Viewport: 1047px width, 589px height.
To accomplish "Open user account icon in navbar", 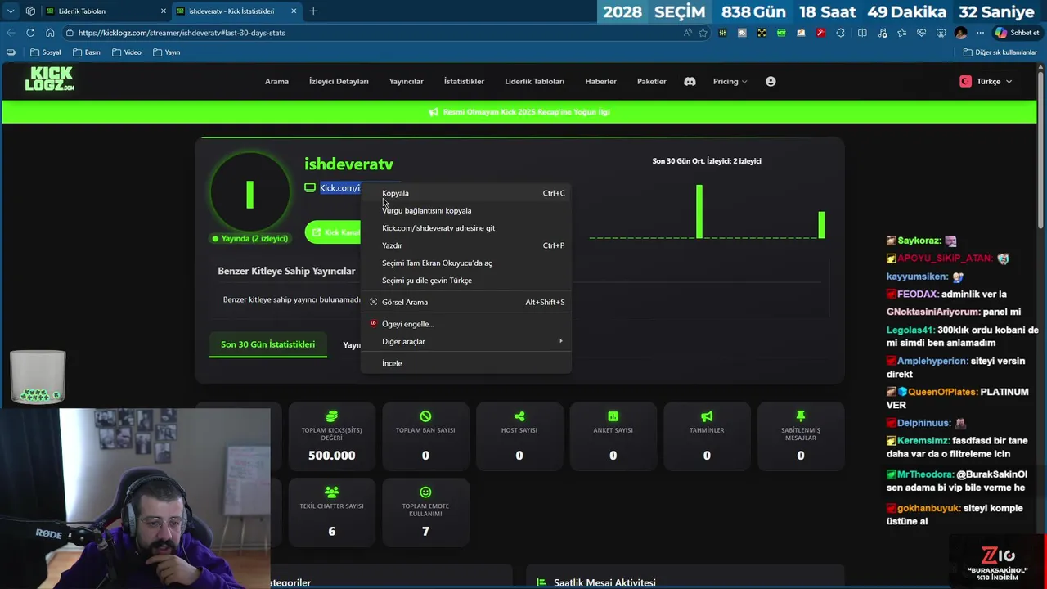I will pos(771,82).
